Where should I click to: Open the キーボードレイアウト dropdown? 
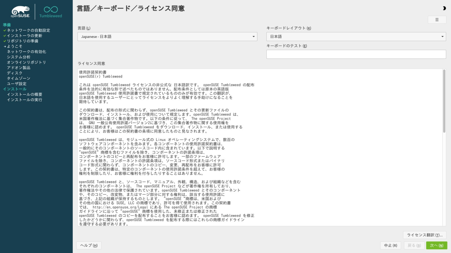pos(356,37)
